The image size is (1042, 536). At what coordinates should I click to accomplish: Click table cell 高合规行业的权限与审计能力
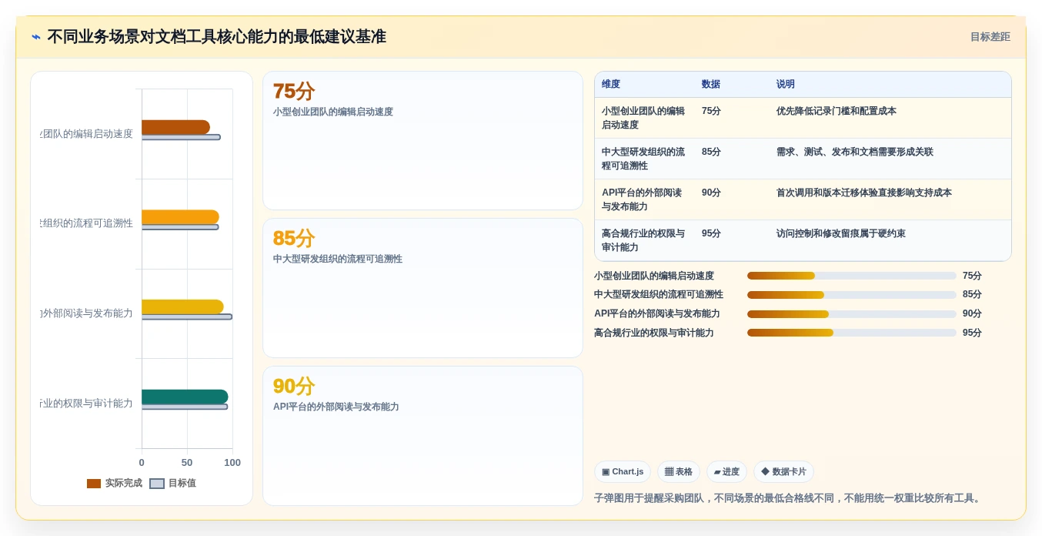pyautogui.click(x=643, y=240)
